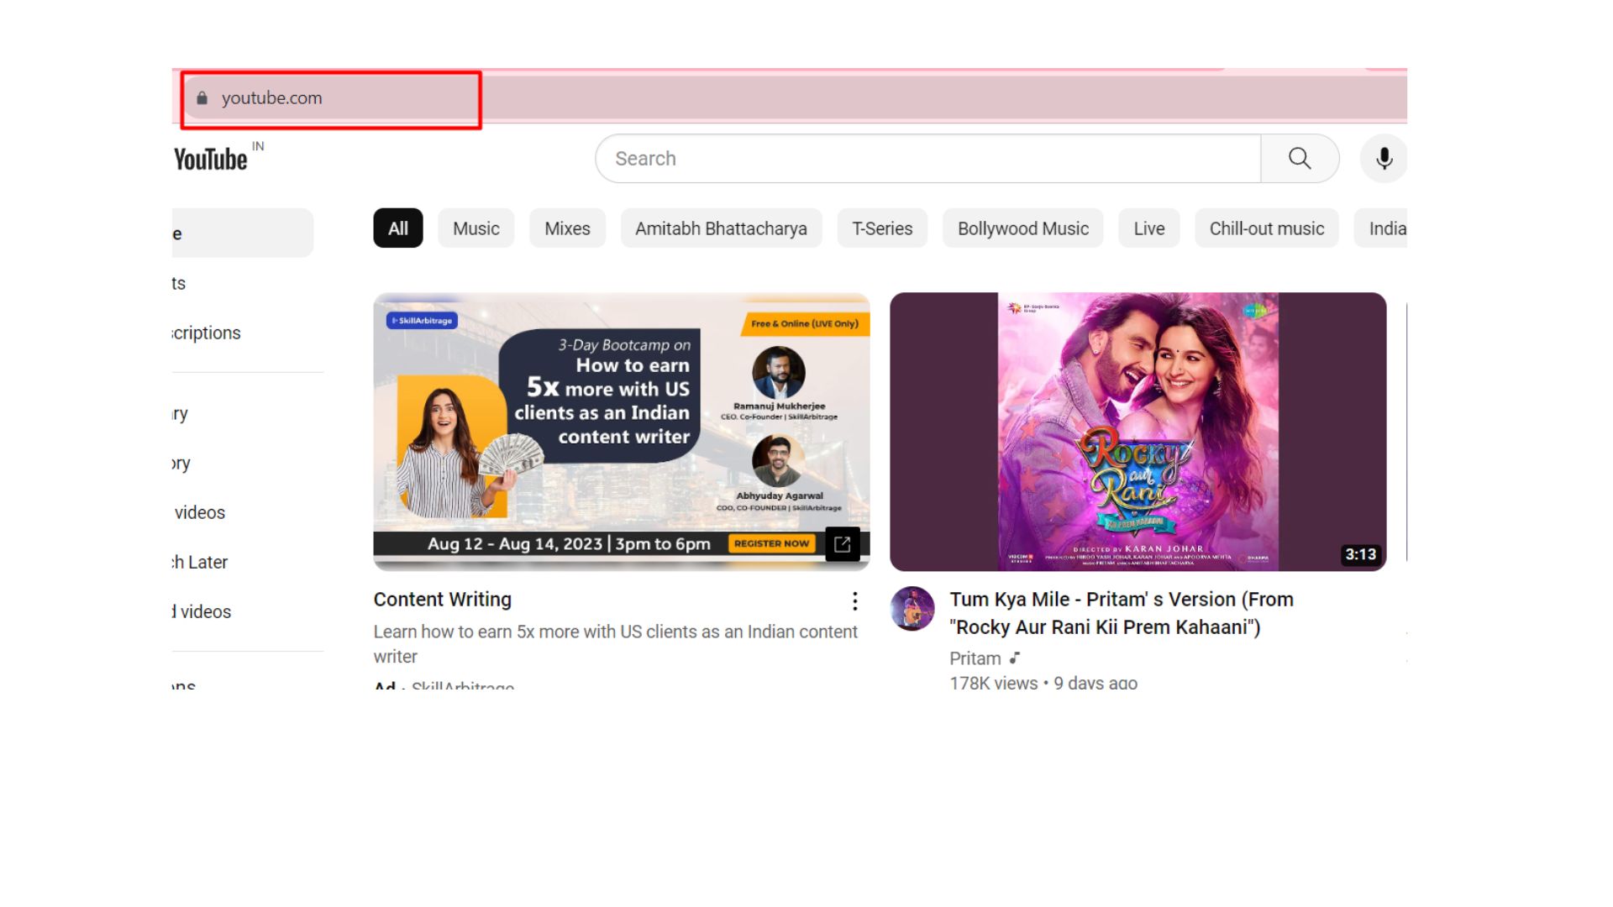This screenshot has width=1613, height=907.
Task: Click the 3:13 duration badge
Action: coord(1360,554)
